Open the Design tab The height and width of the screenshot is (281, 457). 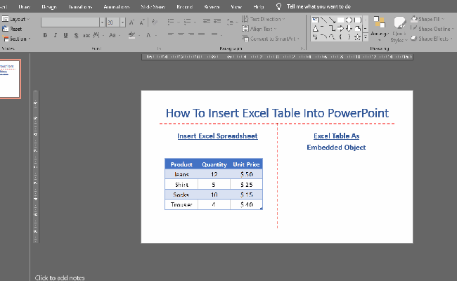(49, 6)
